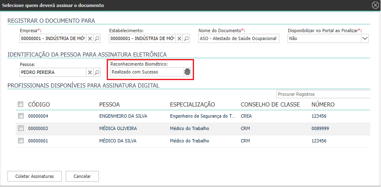Click the name MÉDICO DA SILVA
The height and width of the screenshot is (187, 381).
click(118, 141)
